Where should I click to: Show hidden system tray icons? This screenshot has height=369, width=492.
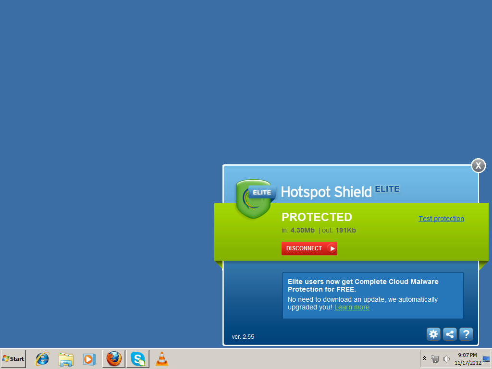pos(425,358)
